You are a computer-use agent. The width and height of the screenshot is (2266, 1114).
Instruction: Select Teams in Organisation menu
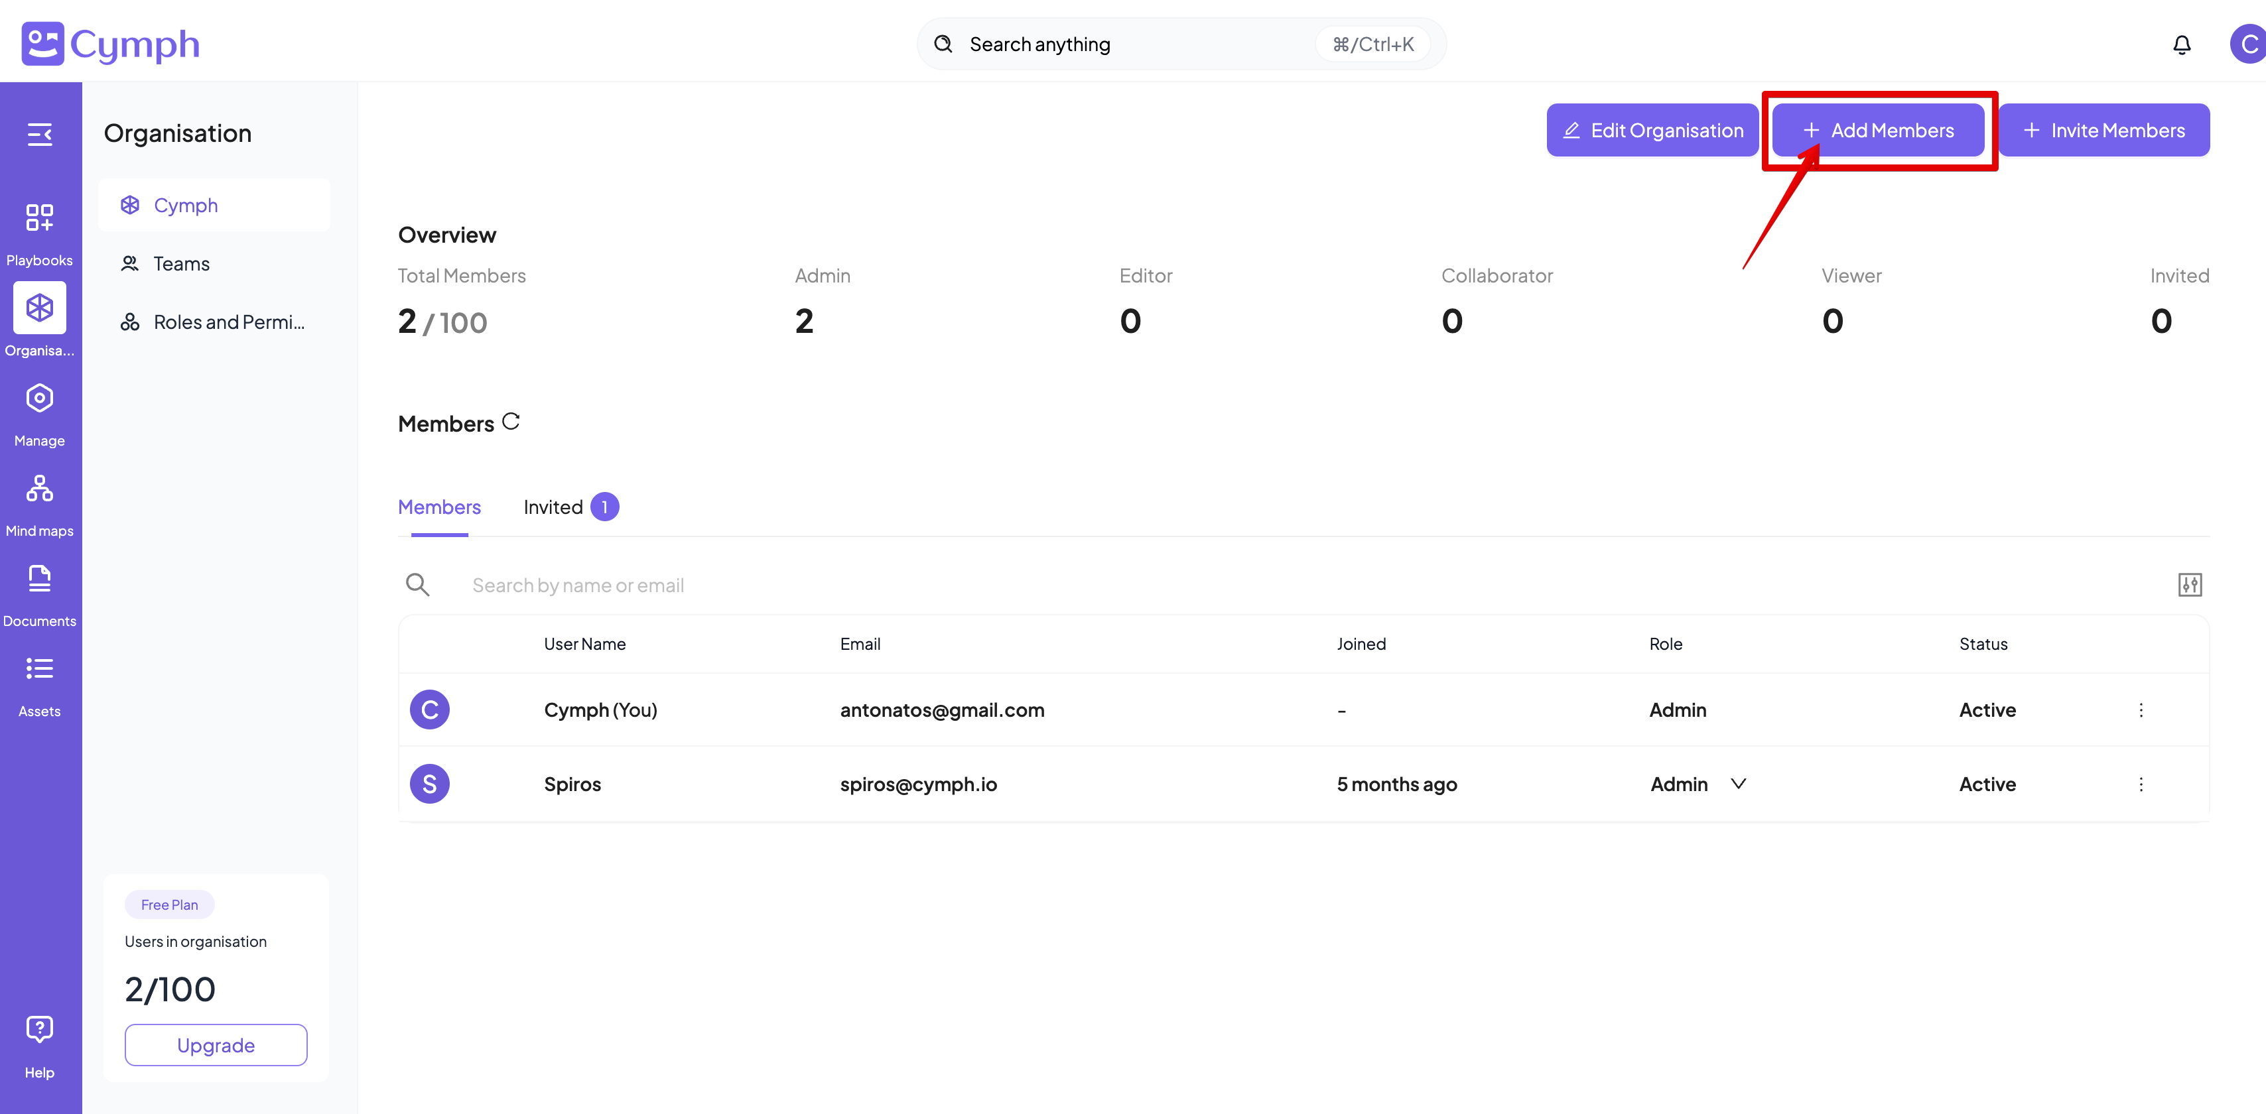181,264
